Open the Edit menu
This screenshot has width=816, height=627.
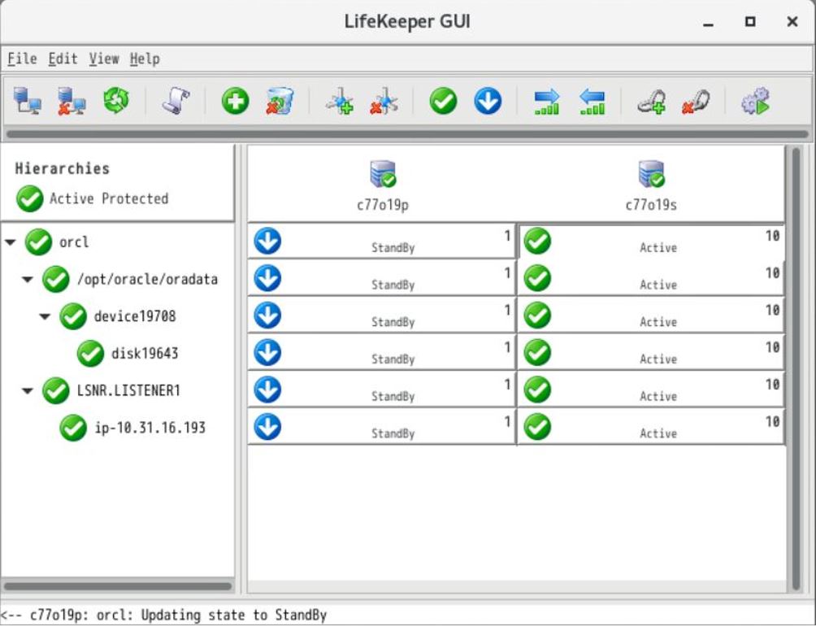coord(63,59)
